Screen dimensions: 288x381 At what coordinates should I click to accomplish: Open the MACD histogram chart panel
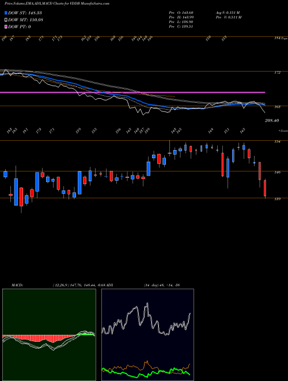[49, 335]
